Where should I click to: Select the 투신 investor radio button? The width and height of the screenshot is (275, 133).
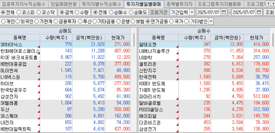(x=80, y=21)
